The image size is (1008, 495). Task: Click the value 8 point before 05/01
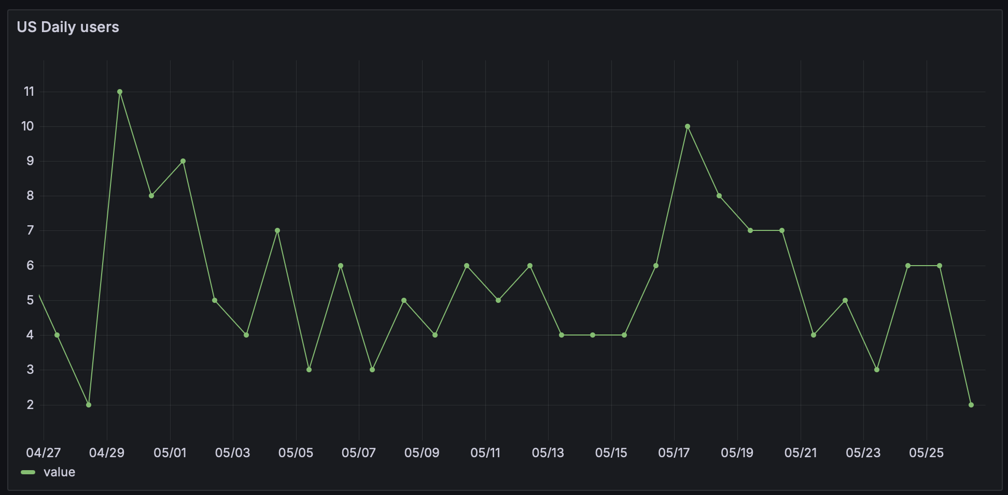coord(151,196)
